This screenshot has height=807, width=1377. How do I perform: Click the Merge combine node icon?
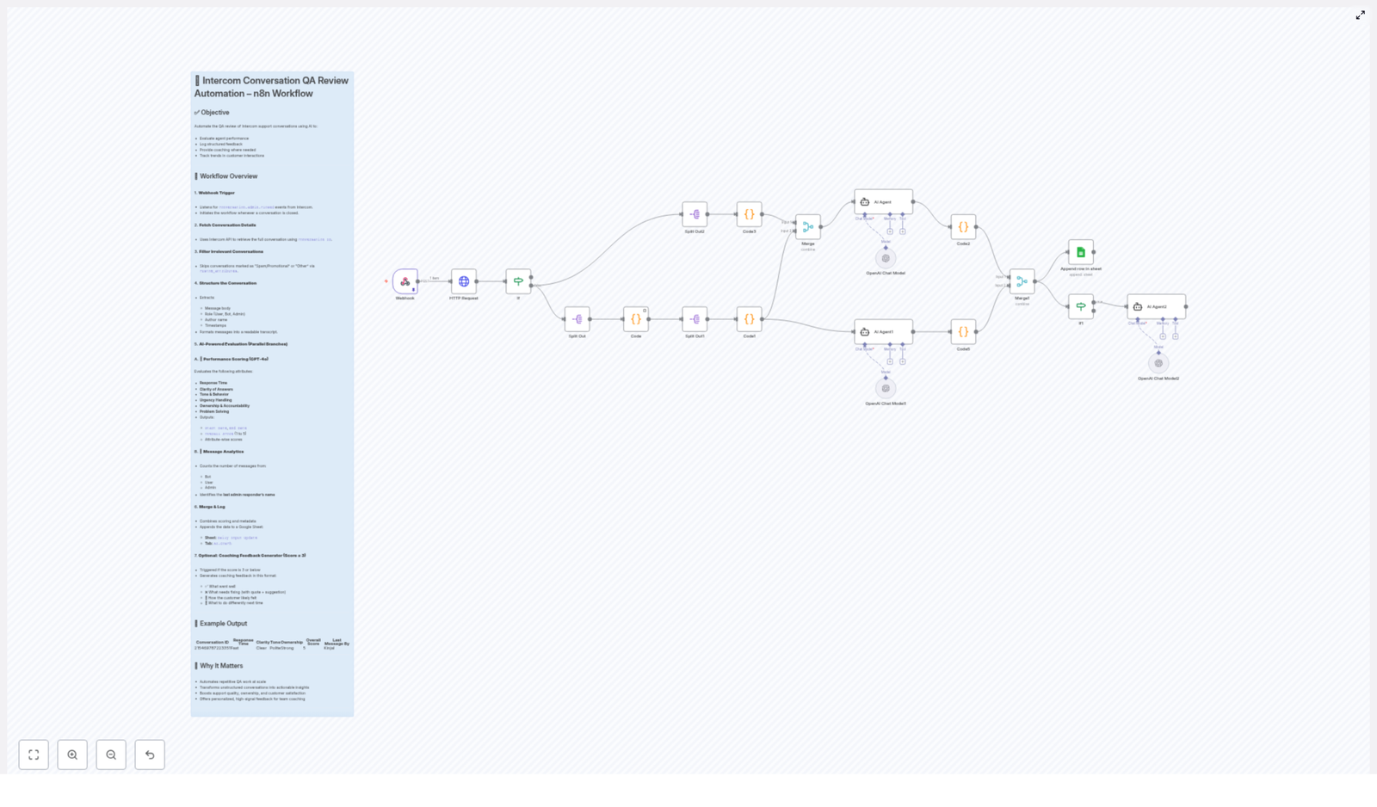(x=807, y=226)
